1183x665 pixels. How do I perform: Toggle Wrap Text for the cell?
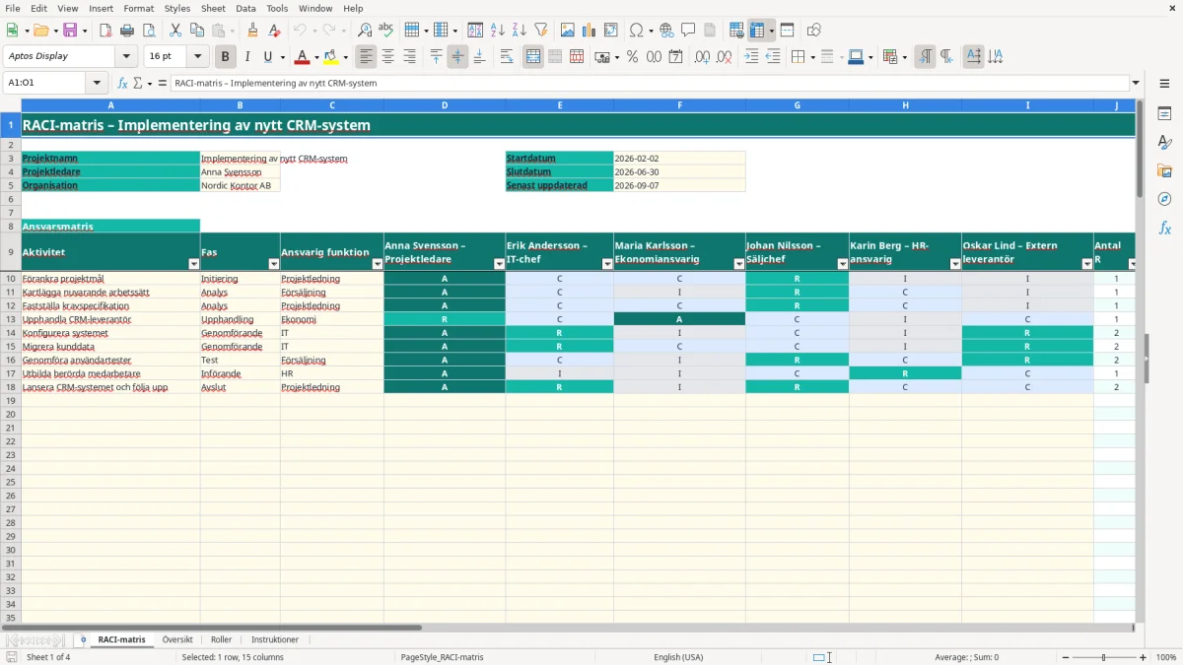507,57
